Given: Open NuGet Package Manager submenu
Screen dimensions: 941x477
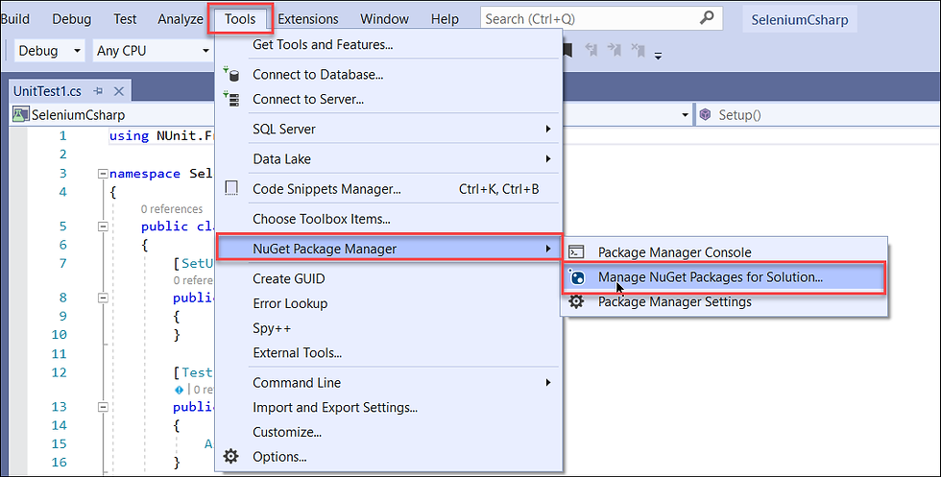Looking at the screenshot, I should point(388,249).
